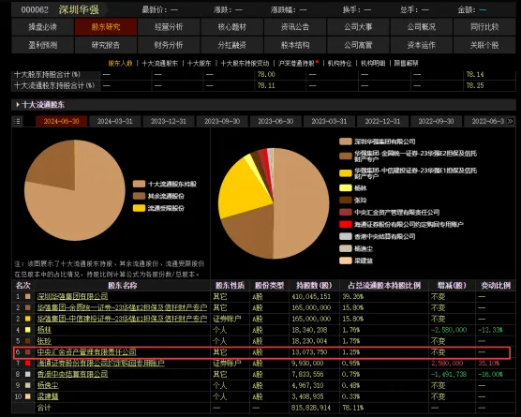
Task: Click legend swatch for 杨林
Action: [346, 188]
